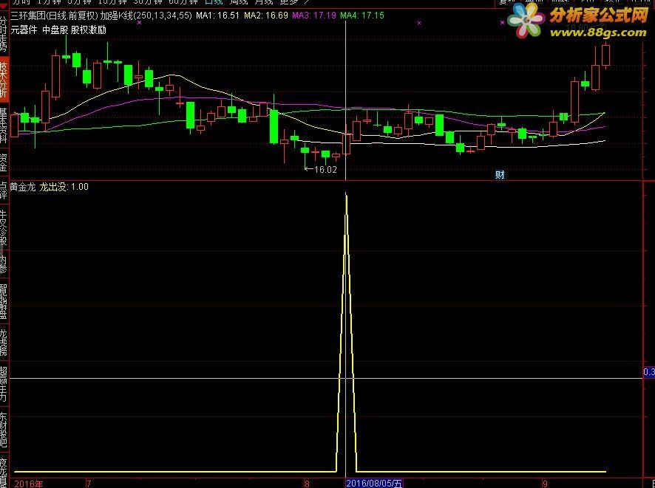Screen dimensions: 655x488
Task: Open 资金 in the left sidebar
Action: pyautogui.click(x=4, y=163)
